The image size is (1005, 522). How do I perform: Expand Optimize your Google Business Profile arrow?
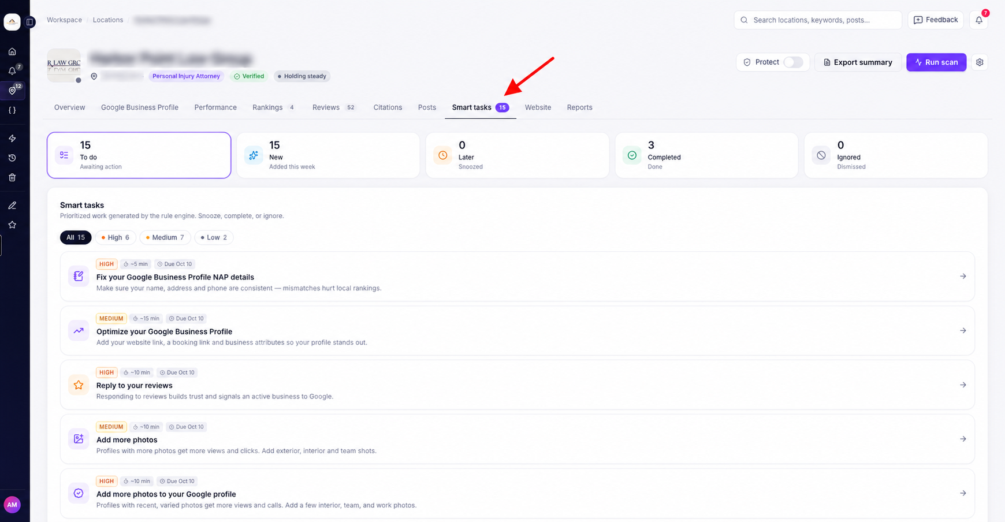coord(963,330)
